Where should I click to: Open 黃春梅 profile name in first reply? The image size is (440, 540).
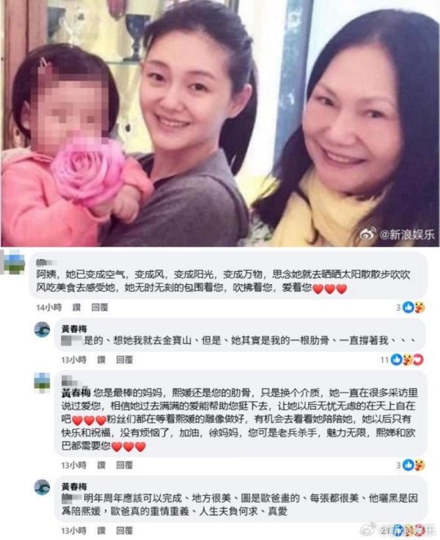coord(74,329)
